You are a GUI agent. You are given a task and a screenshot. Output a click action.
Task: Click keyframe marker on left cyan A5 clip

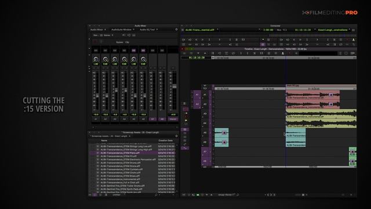click(x=224, y=133)
